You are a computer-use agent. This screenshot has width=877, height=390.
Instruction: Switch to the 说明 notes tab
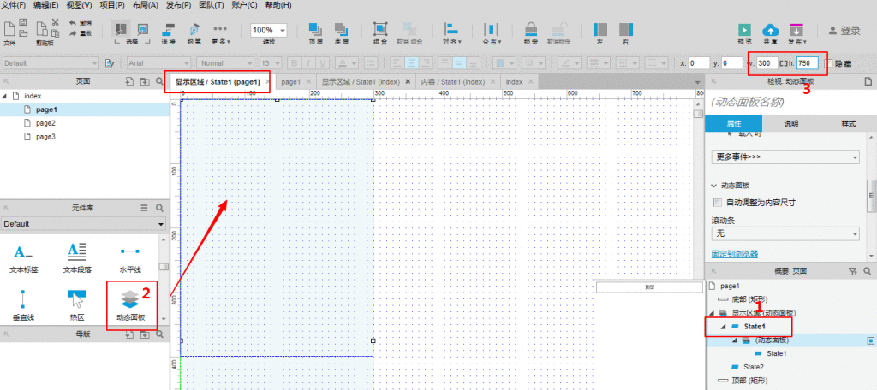point(790,124)
